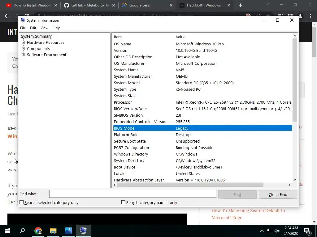Screen dimensions: 317x237
Task: Enable Search selected category only checkbox
Action: coord(22,202)
